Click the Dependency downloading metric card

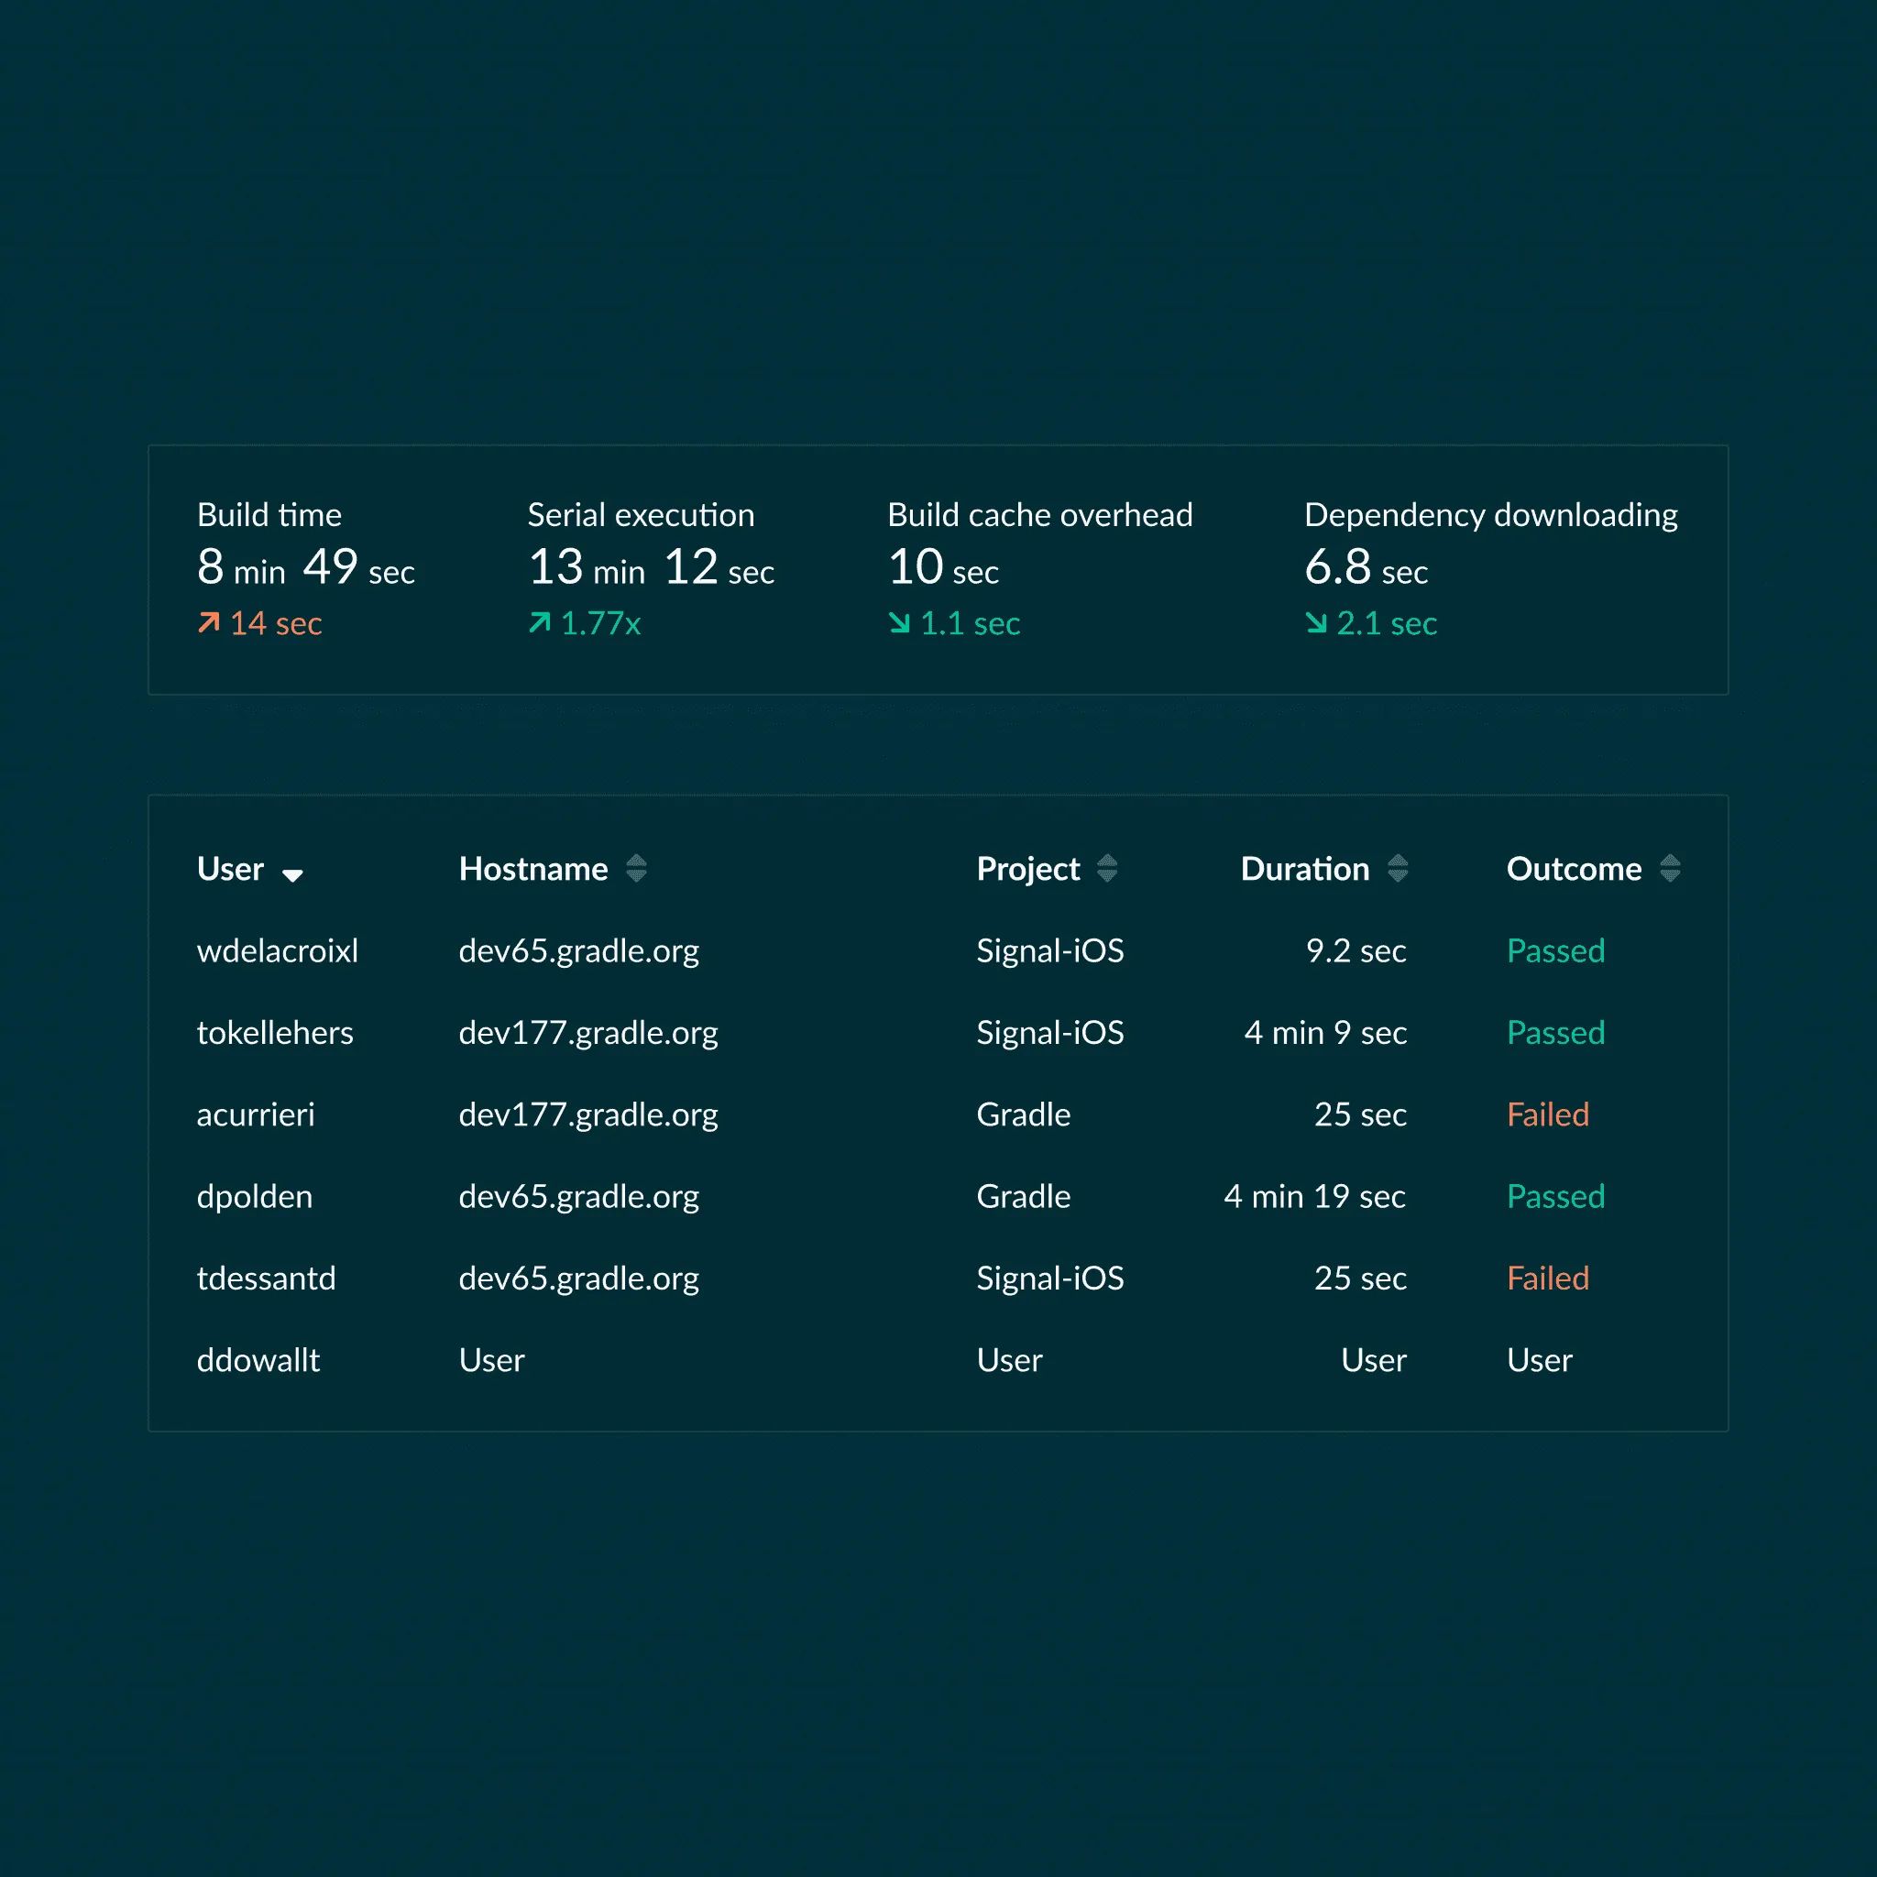(1489, 568)
